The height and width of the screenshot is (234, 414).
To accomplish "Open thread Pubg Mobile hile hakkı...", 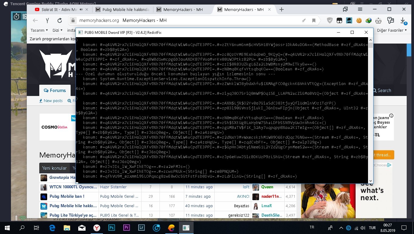I will point(73,206).
